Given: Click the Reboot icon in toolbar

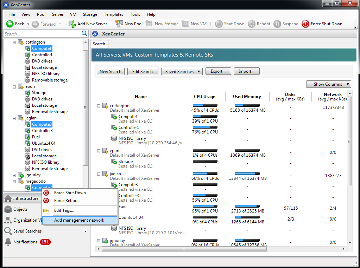Looking at the screenshot, I should tap(252, 24).
